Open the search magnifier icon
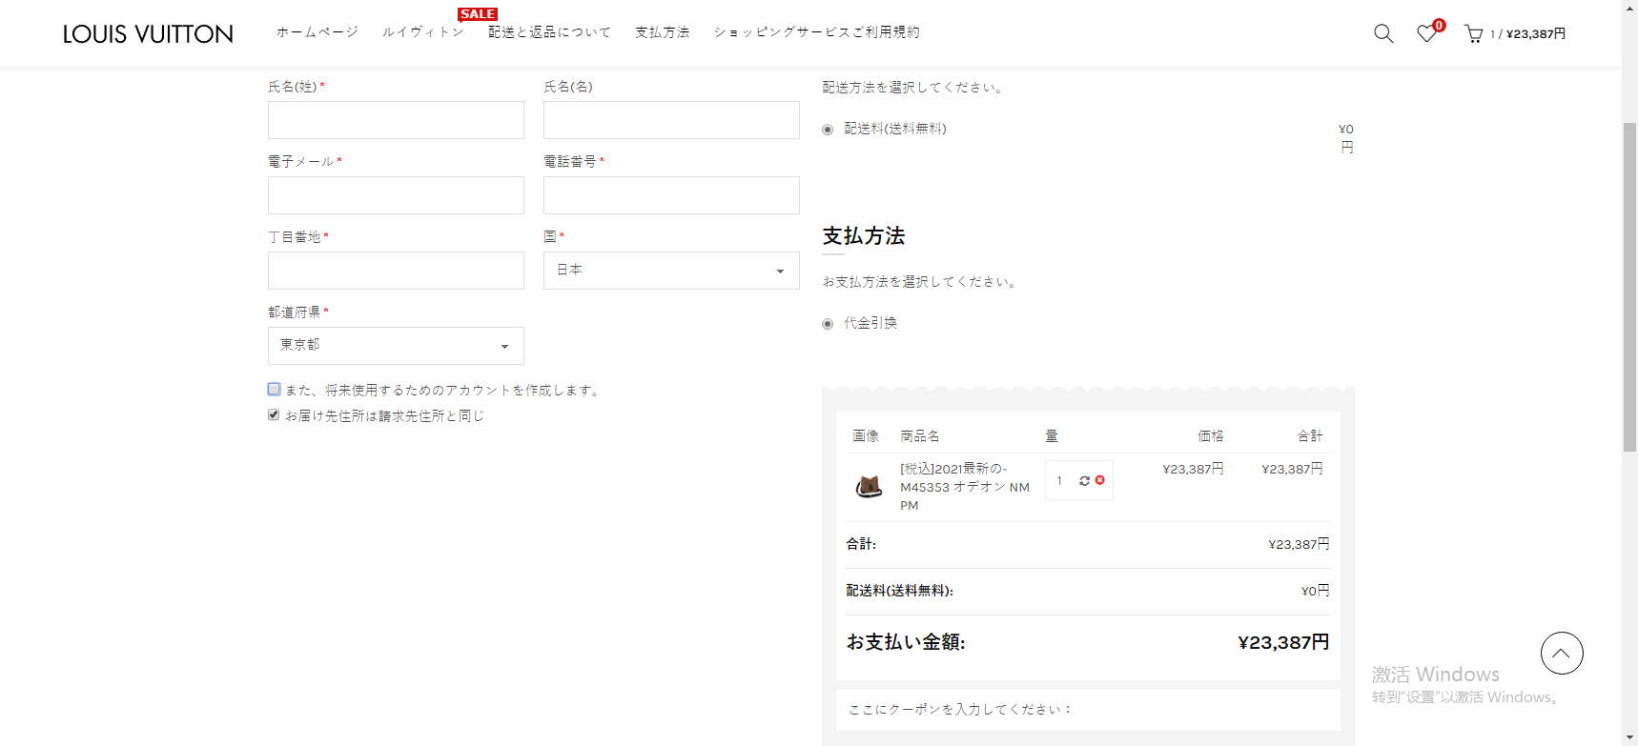1638x746 pixels. coord(1382,33)
